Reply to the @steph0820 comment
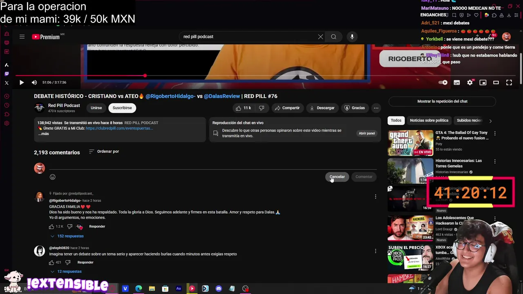This screenshot has height=294, width=523. pos(85,263)
